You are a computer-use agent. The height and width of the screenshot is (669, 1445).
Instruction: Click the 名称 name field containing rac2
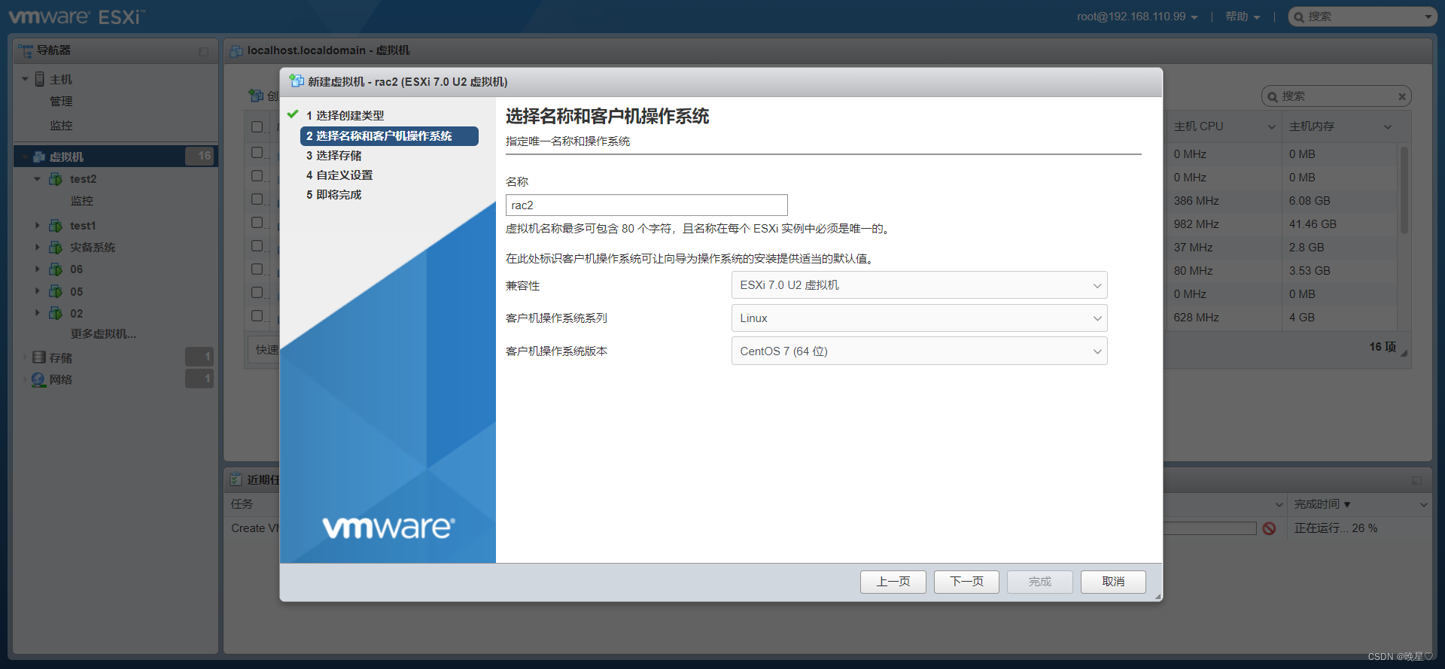[646, 205]
